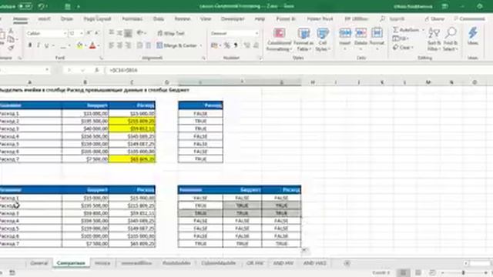Viewport: 493px width, 277px height.
Task: Toggle Wrap Text
Action: 171,33
